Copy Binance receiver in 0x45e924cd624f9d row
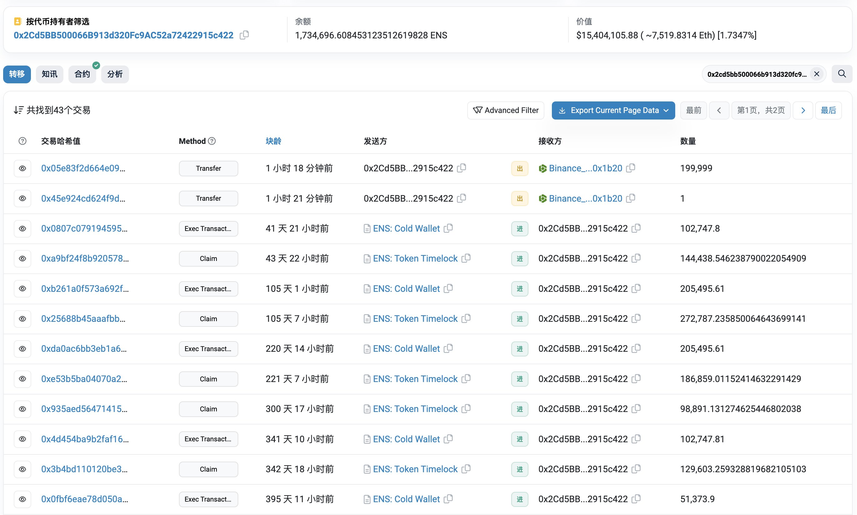Screen dimensions: 857x515 631,198
